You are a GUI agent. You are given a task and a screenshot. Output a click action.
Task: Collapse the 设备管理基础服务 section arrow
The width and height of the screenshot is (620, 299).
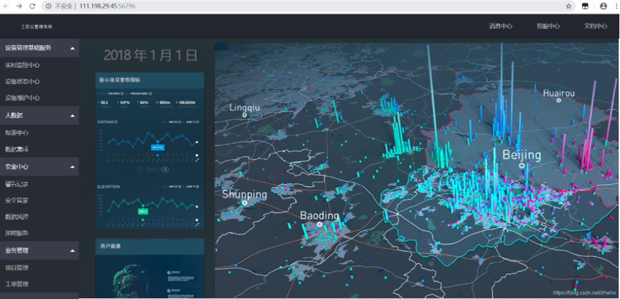pyautogui.click(x=72, y=48)
